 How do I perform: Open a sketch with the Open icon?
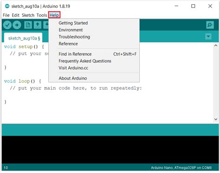(x=38, y=25)
